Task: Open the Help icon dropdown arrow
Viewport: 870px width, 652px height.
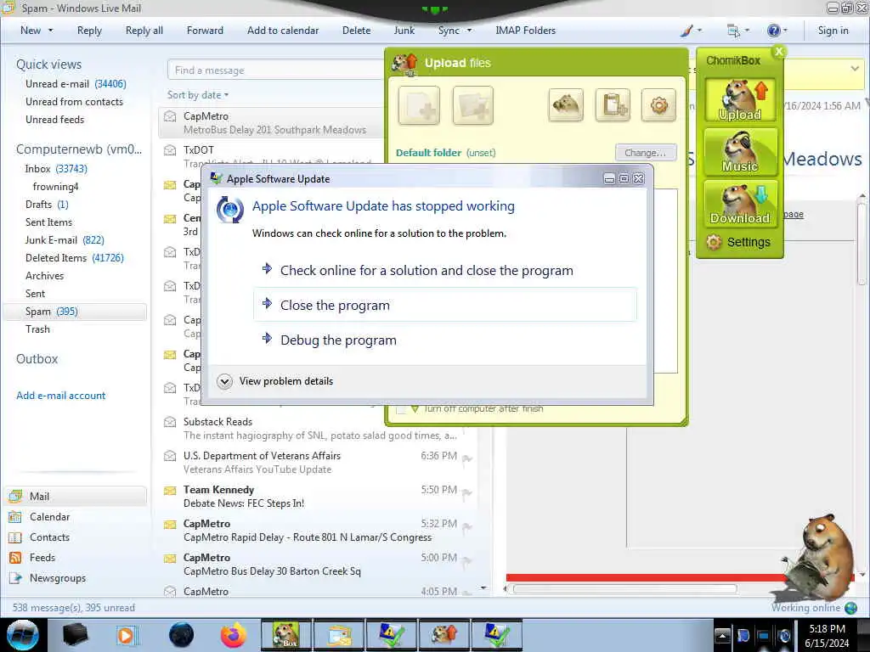Action: tap(785, 31)
